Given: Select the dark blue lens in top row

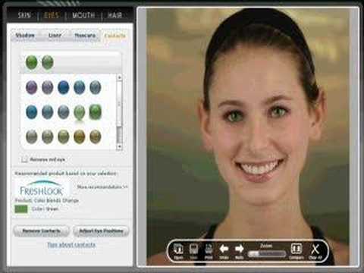Looking at the screenshot, I should click(x=64, y=87).
